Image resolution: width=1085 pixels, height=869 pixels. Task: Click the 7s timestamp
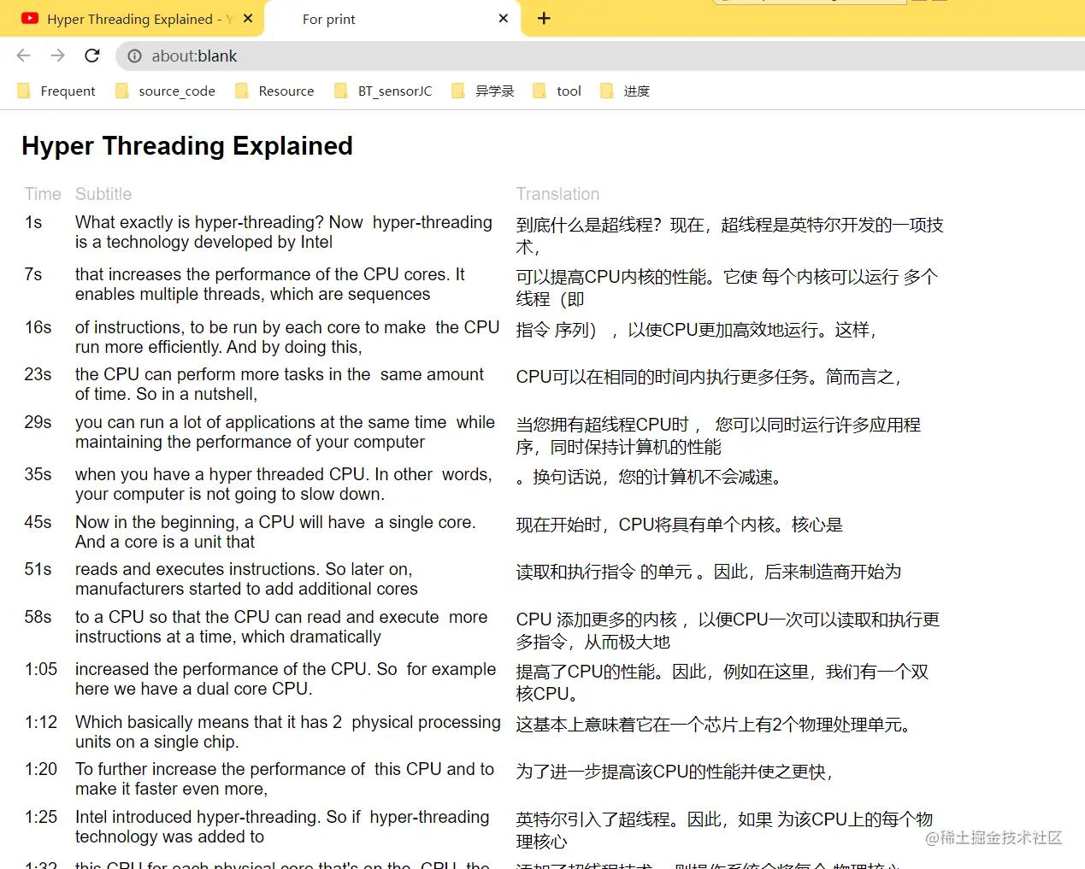tap(33, 274)
